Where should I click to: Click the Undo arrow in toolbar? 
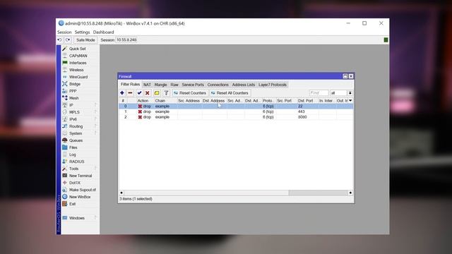59,40
